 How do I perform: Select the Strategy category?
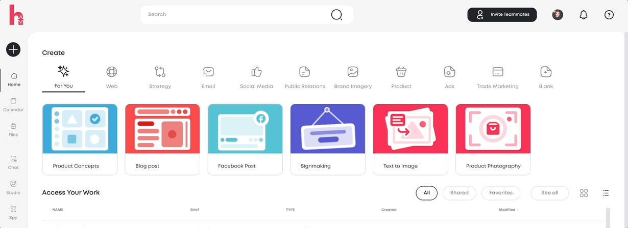pyautogui.click(x=160, y=77)
